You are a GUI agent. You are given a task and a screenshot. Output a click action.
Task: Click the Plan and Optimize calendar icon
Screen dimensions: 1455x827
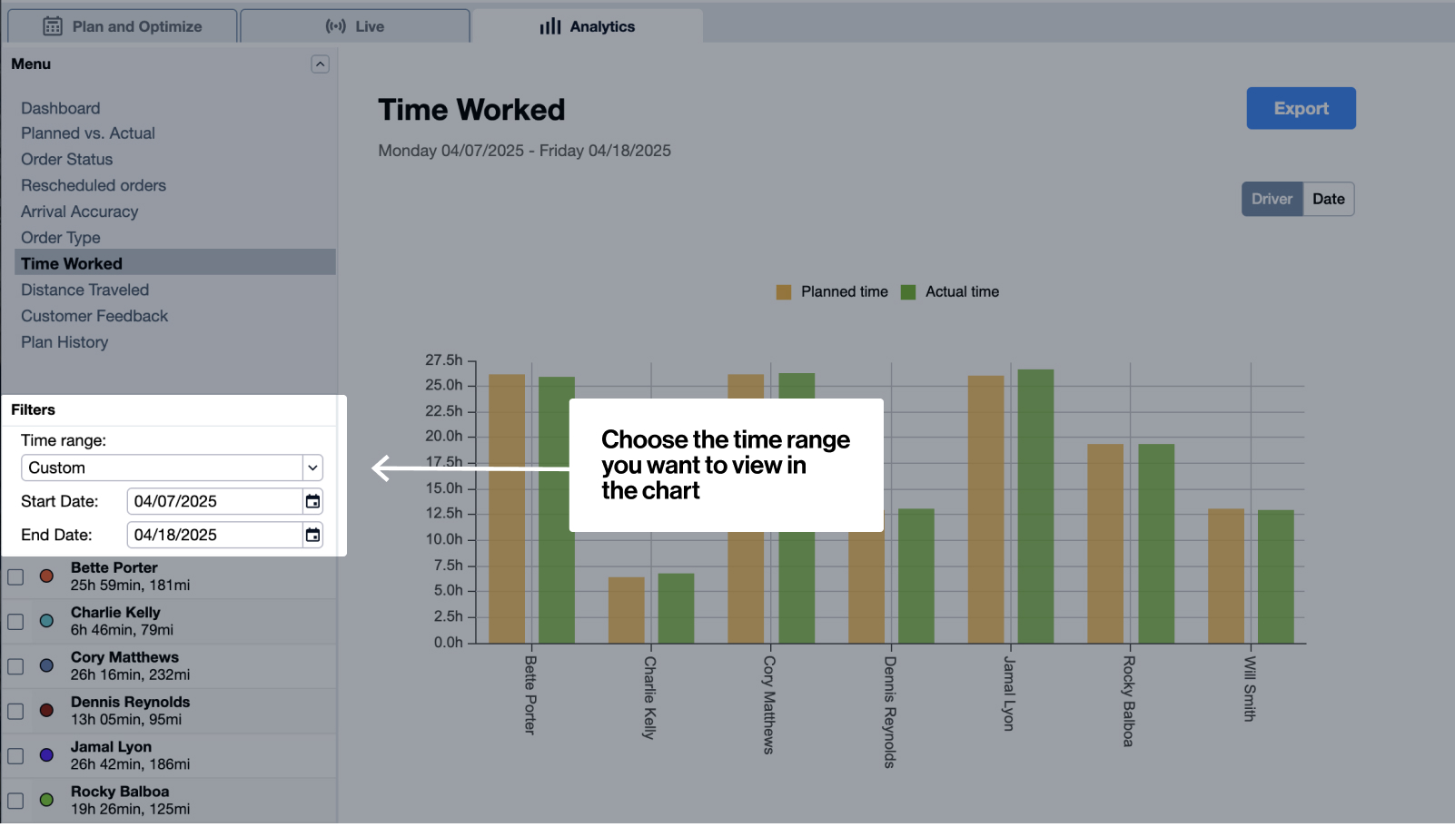click(53, 26)
